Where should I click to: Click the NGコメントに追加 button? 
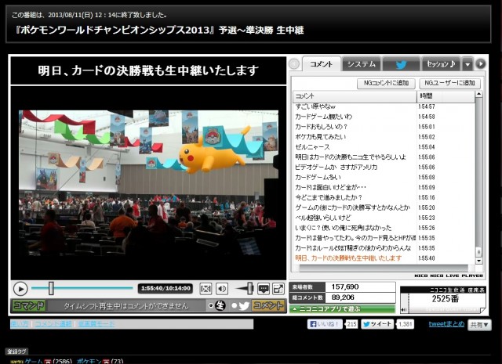(x=386, y=83)
